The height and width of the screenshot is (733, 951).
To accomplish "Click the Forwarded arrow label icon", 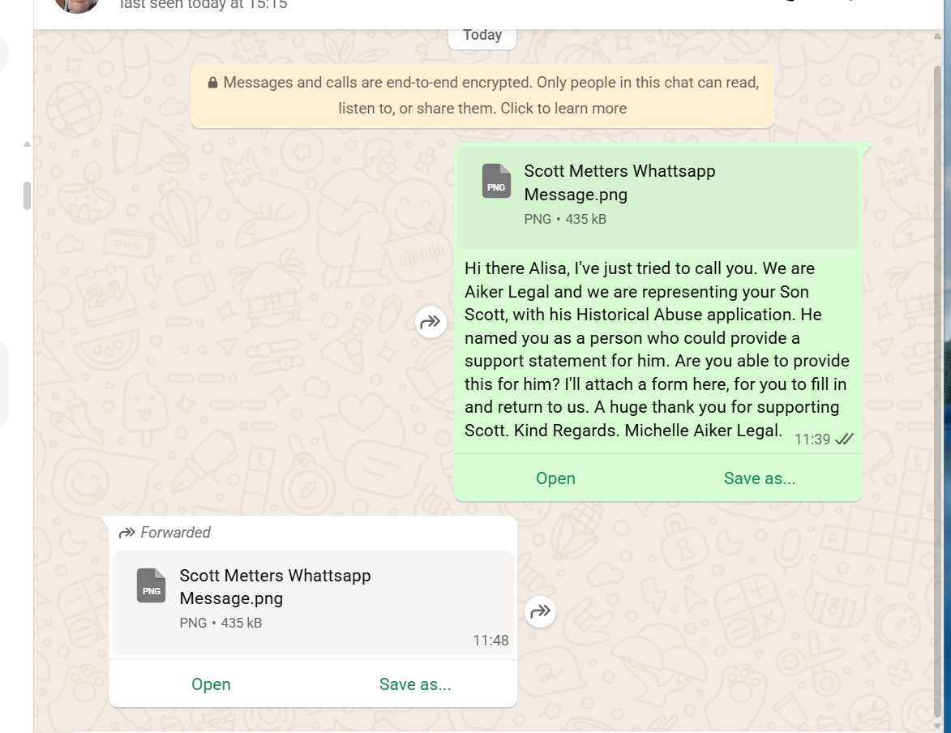I will tap(126, 533).
